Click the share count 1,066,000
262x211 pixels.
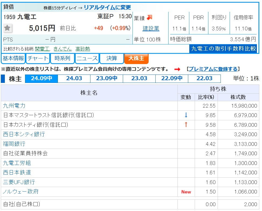pyautogui.click(x=246, y=192)
